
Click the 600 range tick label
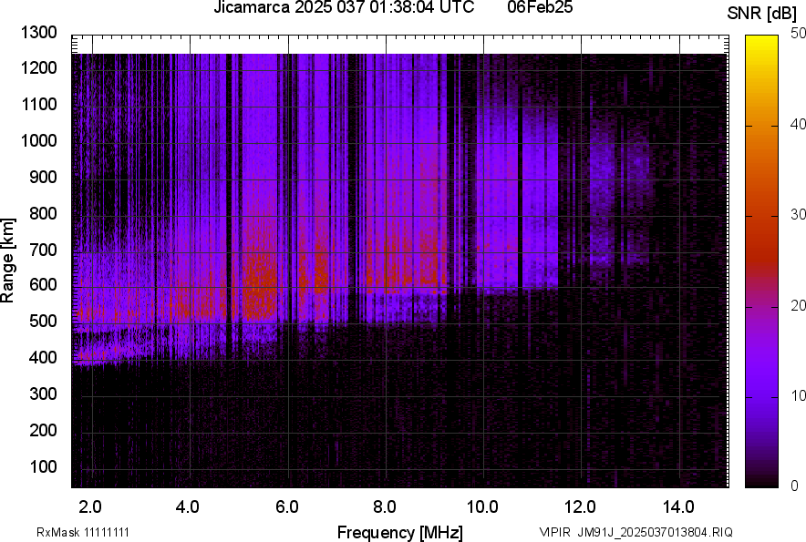point(45,285)
